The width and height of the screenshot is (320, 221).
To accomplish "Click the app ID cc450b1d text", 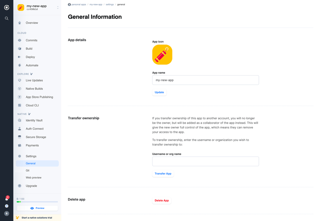I will (32, 9).
